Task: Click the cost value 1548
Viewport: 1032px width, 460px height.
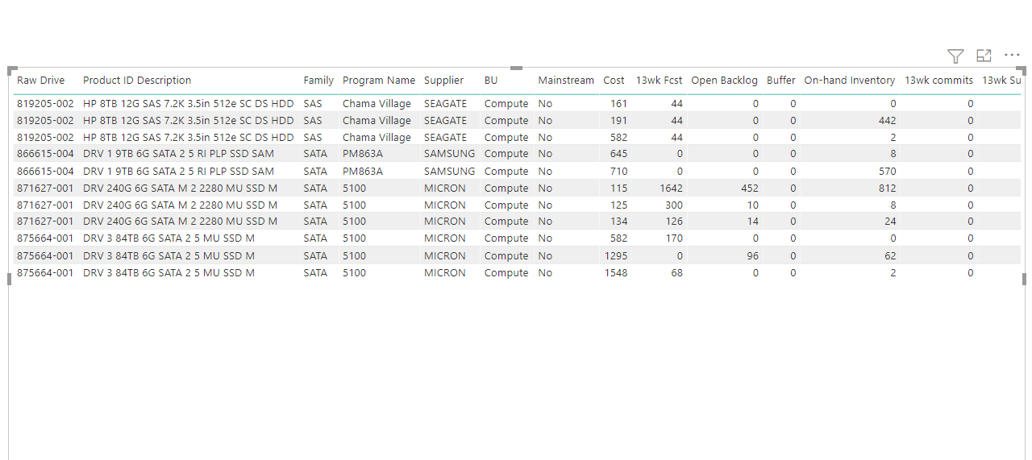Action: 616,273
